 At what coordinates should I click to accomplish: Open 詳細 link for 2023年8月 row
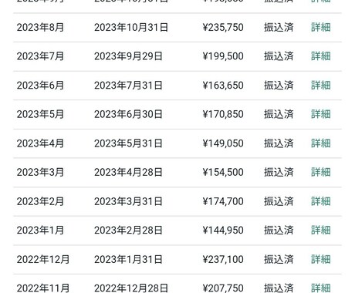tap(321, 27)
